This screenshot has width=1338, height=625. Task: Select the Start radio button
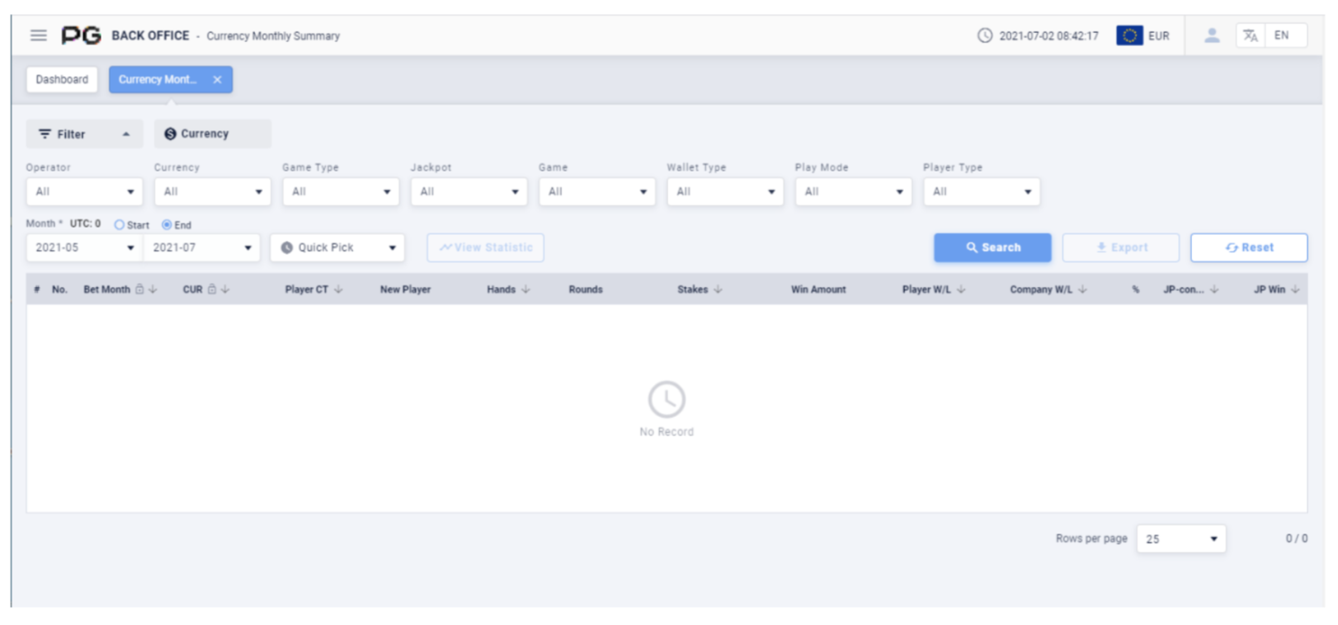(120, 225)
